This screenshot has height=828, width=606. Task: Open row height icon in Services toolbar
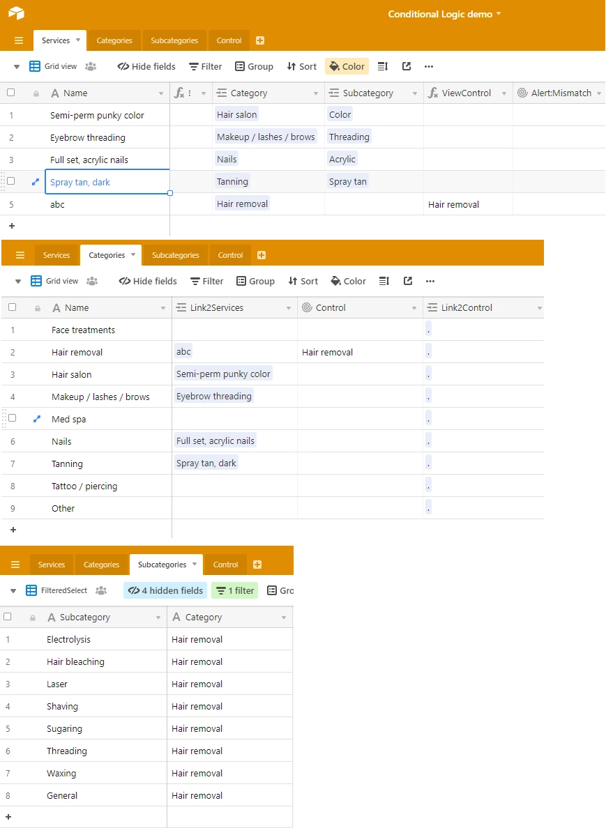[x=383, y=66]
